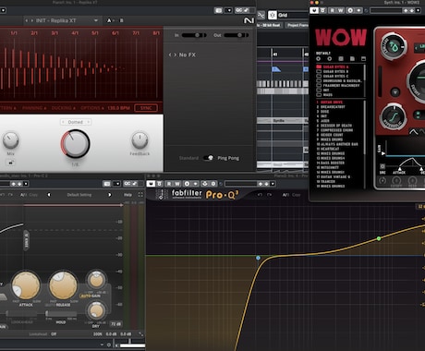Select next FX next to No FX
Viewport: 425px width, 351px height.
[x=175, y=54]
